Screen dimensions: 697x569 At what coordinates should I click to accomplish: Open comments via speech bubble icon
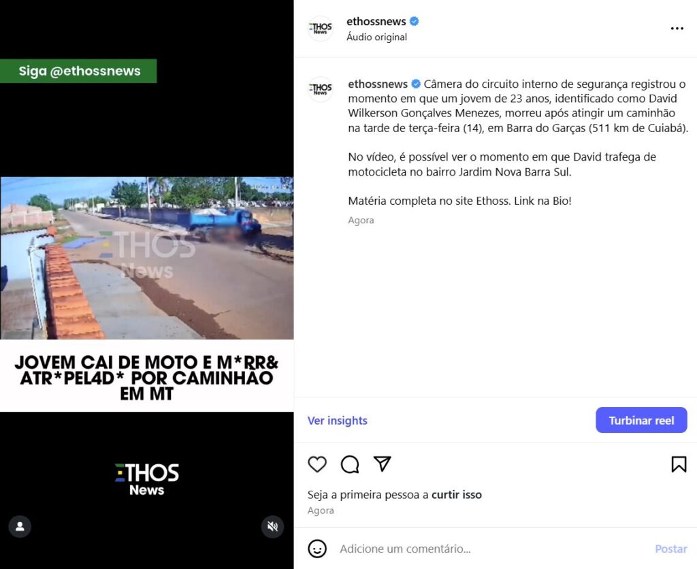click(350, 464)
